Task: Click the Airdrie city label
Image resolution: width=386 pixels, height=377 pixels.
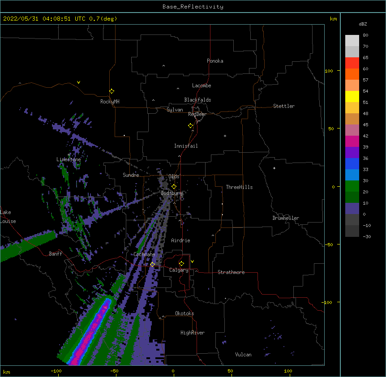Action: pyautogui.click(x=180, y=240)
